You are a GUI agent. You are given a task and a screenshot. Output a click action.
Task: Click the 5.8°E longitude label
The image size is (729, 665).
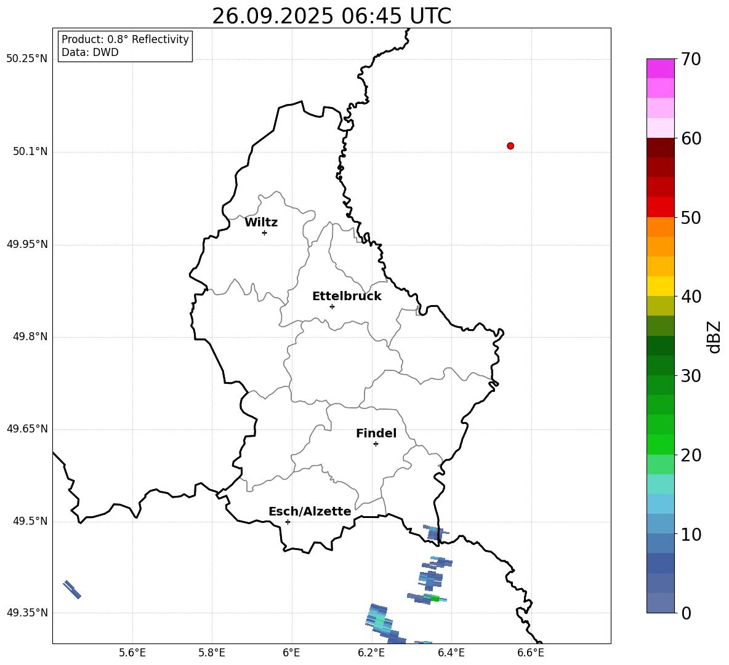[x=212, y=653]
